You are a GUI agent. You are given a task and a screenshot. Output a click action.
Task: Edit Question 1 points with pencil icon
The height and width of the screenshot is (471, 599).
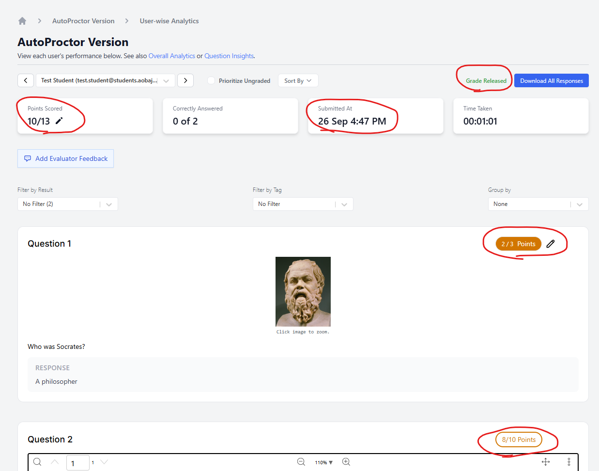(x=551, y=244)
